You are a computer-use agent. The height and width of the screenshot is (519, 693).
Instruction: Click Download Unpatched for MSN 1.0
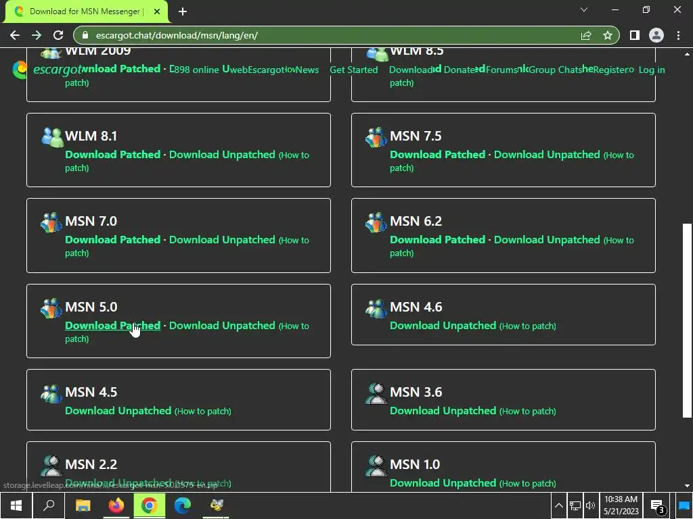pyautogui.click(x=443, y=483)
